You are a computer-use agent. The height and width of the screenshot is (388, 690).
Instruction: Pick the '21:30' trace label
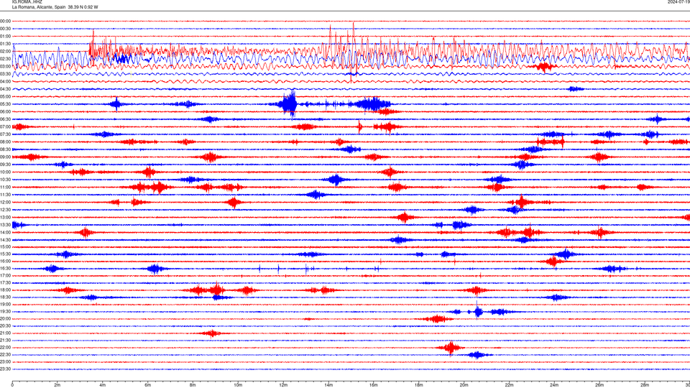(5, 341)
